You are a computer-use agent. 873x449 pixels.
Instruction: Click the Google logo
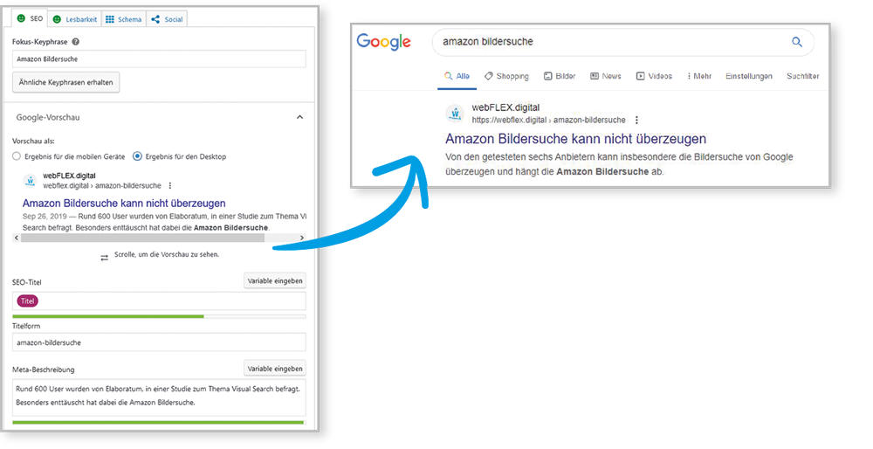[383, 42]
